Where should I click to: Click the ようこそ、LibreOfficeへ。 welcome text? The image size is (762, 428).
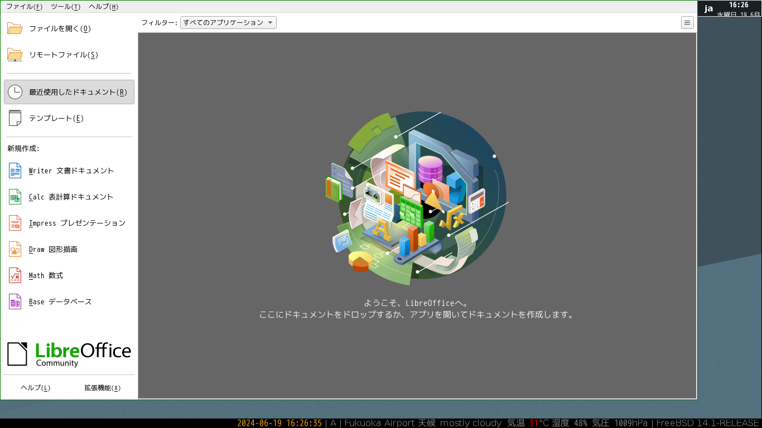click(x=417, y=303)
